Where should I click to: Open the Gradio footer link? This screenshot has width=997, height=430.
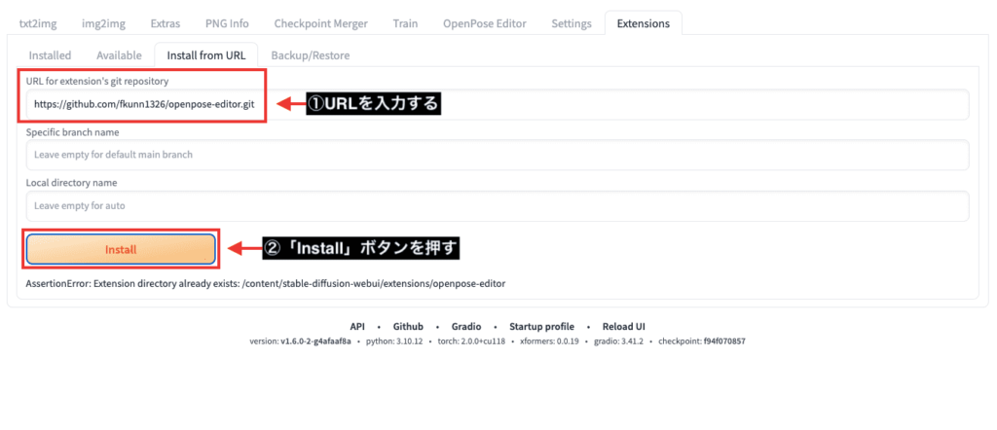[x=466, y=327]
